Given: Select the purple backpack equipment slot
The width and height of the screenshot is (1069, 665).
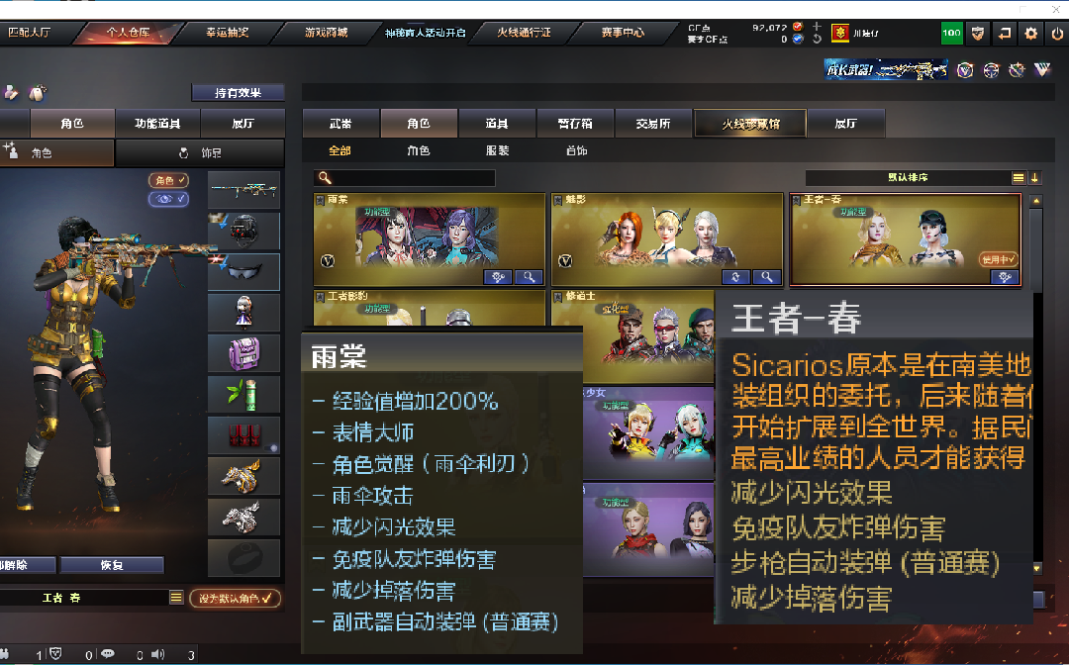Looking at the screenshot, I should tap(244, 353).
